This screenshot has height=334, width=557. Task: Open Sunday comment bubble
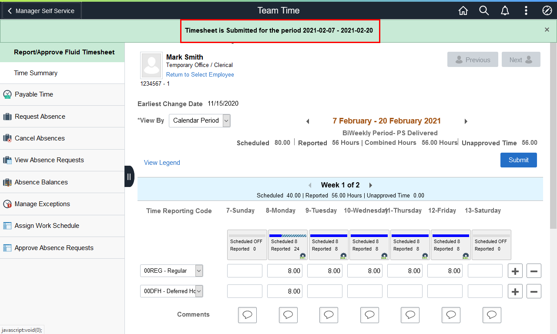tap(247, 315)
